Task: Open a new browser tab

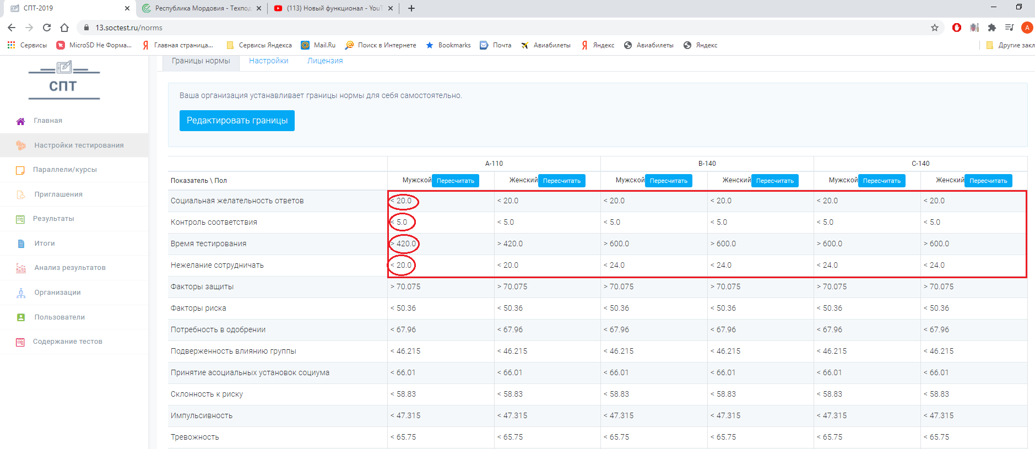Action: tap(411, 8)
